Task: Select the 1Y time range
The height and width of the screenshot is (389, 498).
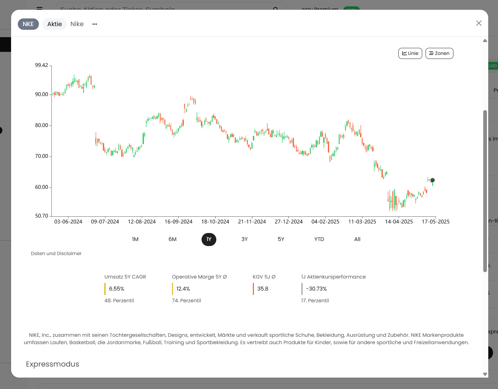Action: coord(209,239)
